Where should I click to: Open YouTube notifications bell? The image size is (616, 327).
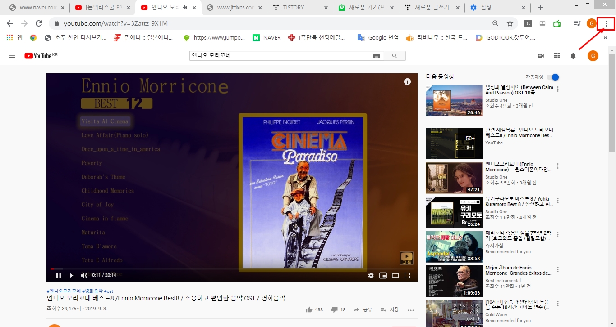coord(573,56)
